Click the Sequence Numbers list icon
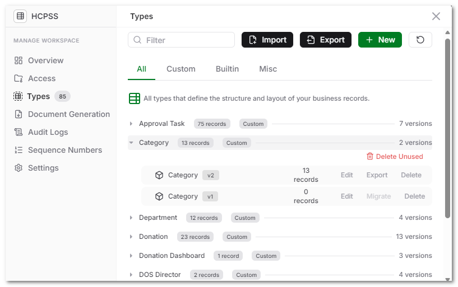Screen dimensions: 458x287 pyautogui.click(x=18, y=150)
